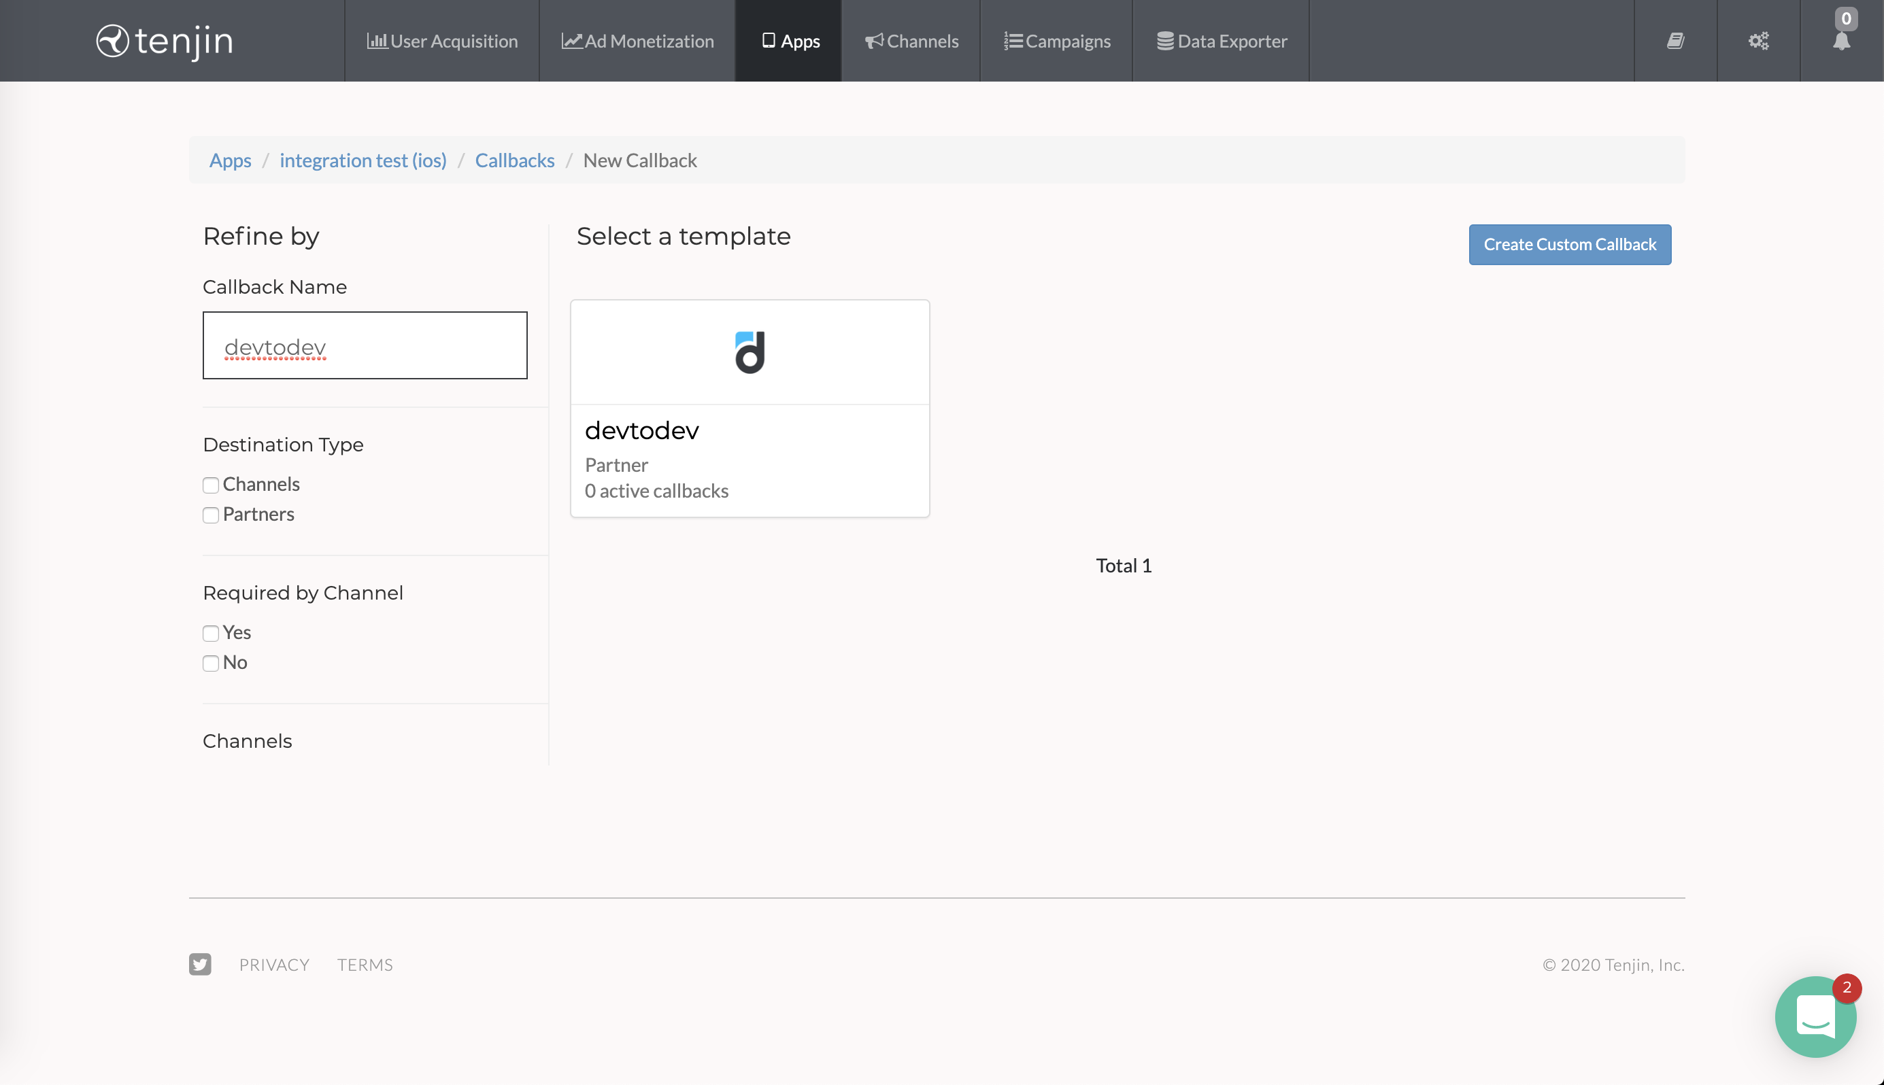Click Create Custom Callback button
This screenshot has width=1884, height=1085.
click(x=1569, y=245)
